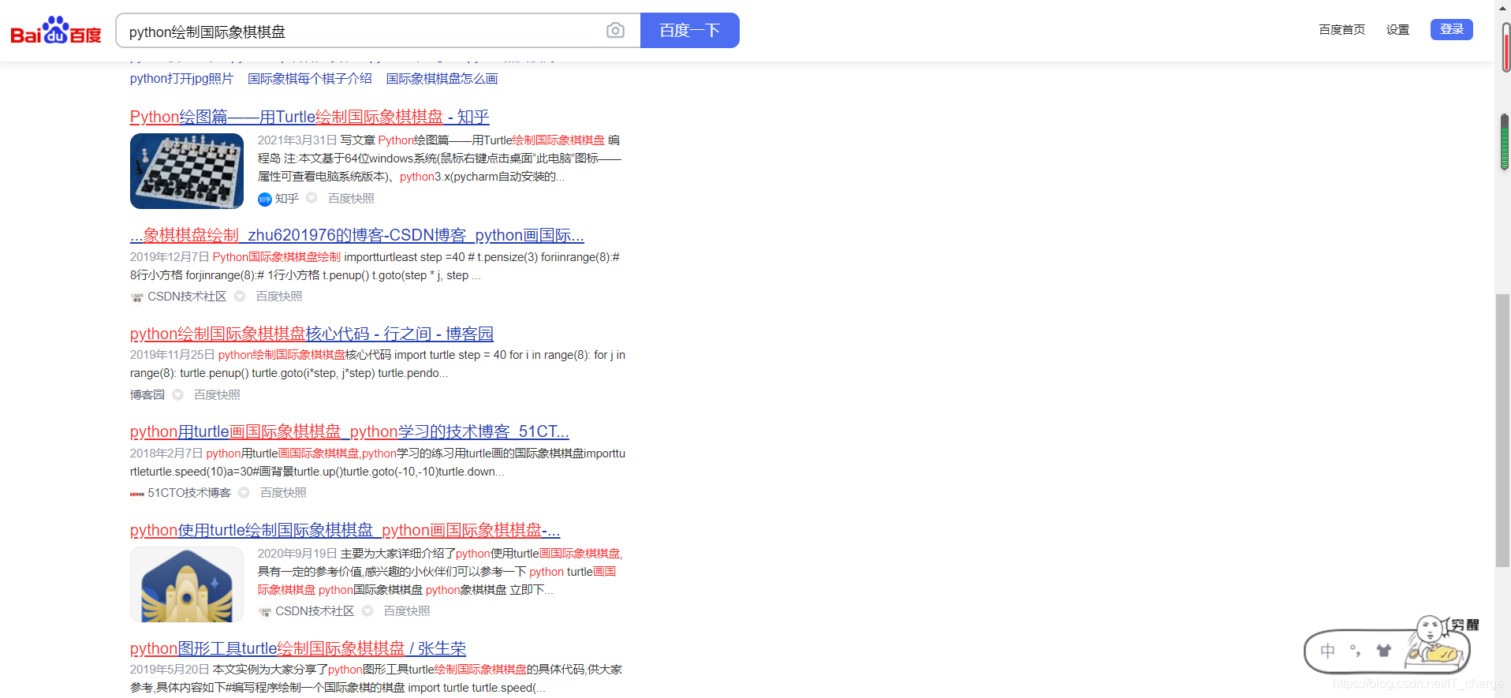Viewport: 1511px width, 698px height.
Task: Click badge icon beside second CSDN技术社区
Action: coord(367,611)
